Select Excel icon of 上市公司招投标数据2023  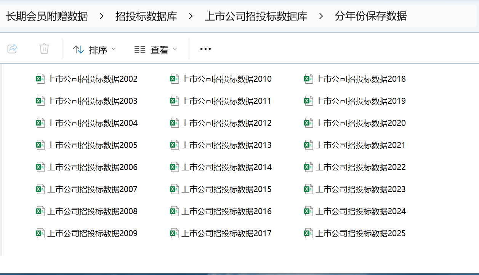(309, 189)
